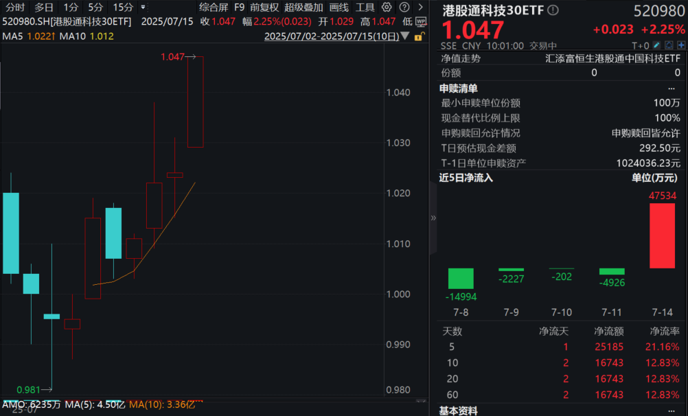Select the 多日 tab
The height and width of the screenshot is (416, 688).
[x=44, y=7]
